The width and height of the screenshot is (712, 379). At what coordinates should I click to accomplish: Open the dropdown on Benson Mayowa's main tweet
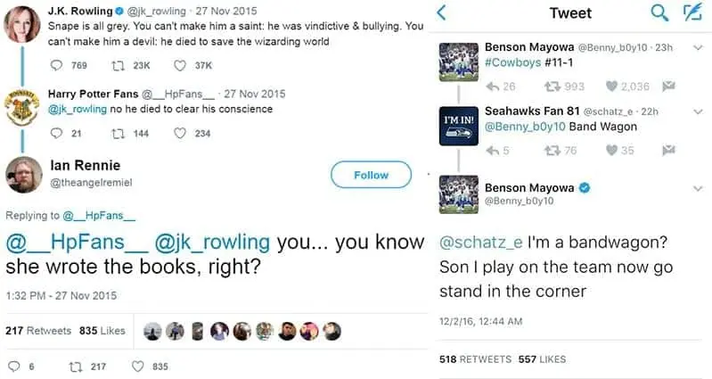[x=697, y=189]
